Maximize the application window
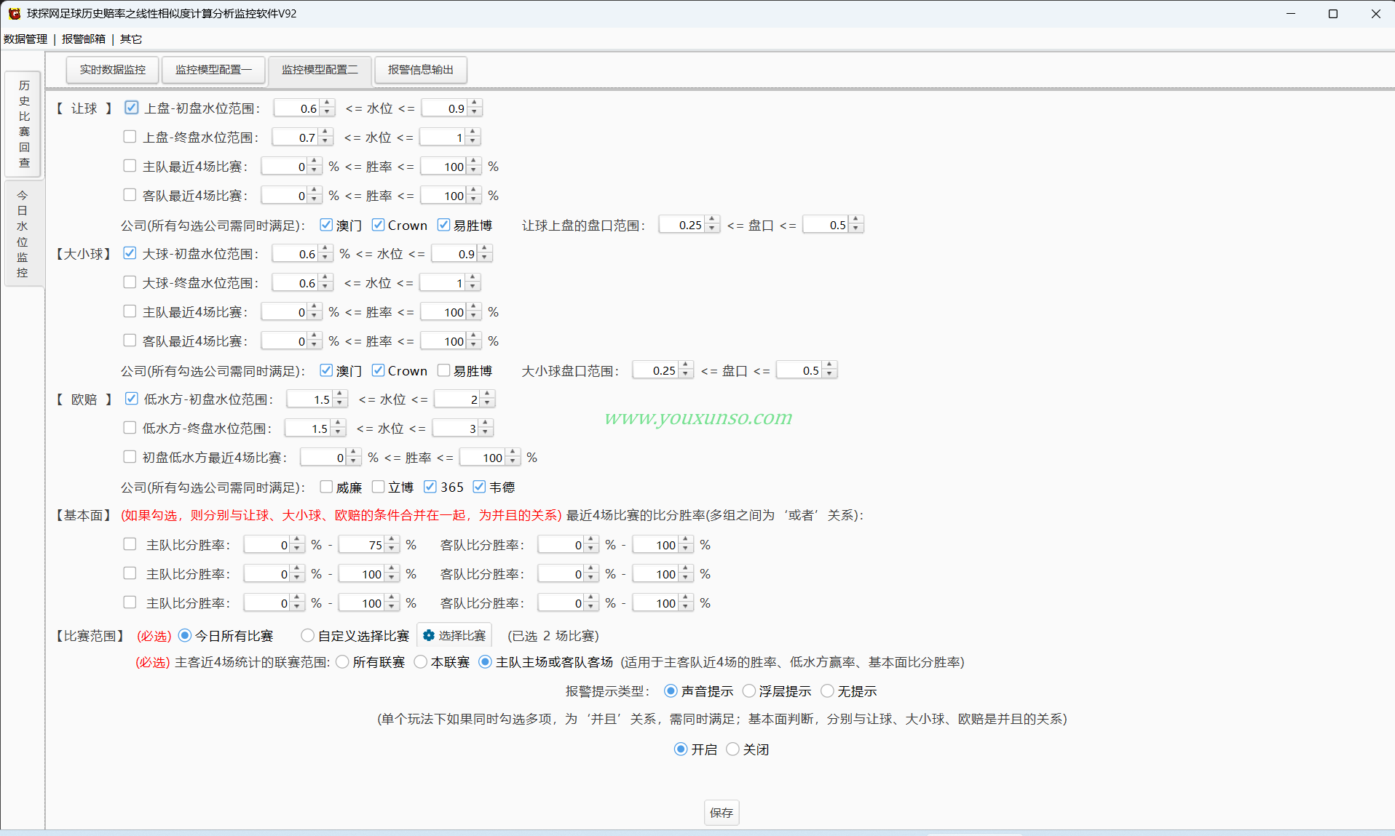The height and width of the screenshot is (836, 1395). click(1333, 14)
